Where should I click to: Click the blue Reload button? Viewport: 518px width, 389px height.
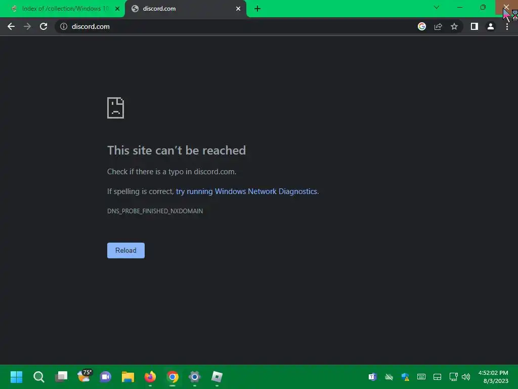click(x=126, y=250)
